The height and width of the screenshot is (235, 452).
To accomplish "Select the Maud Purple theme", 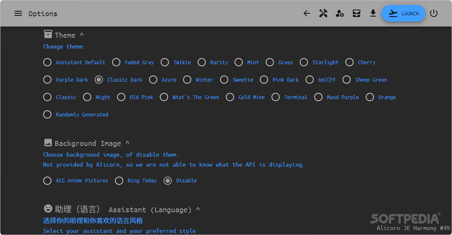I will coord(318,97).
